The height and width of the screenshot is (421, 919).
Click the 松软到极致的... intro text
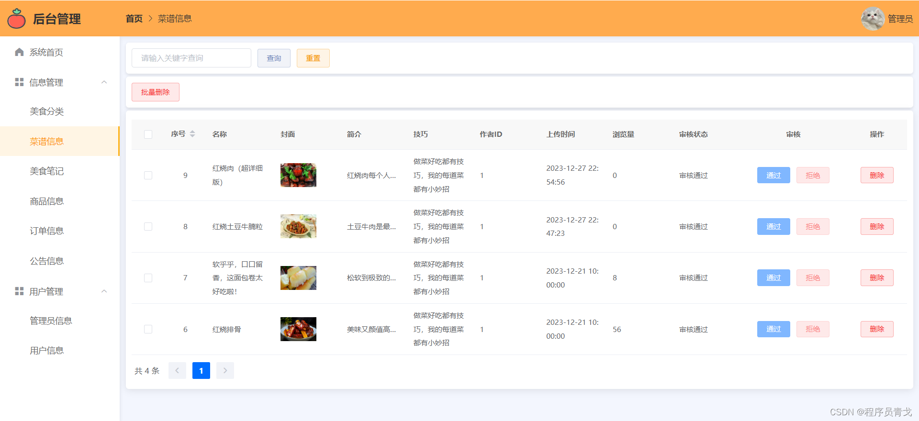click(371, 278)
